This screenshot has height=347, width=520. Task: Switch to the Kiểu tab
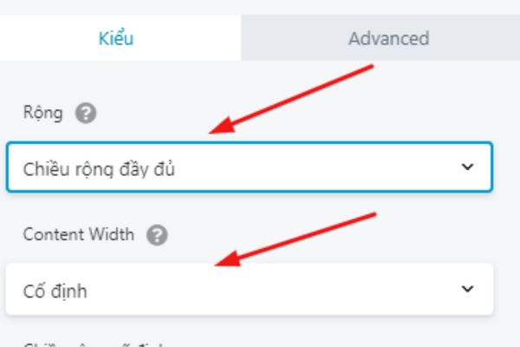click(x=120, y=38)
